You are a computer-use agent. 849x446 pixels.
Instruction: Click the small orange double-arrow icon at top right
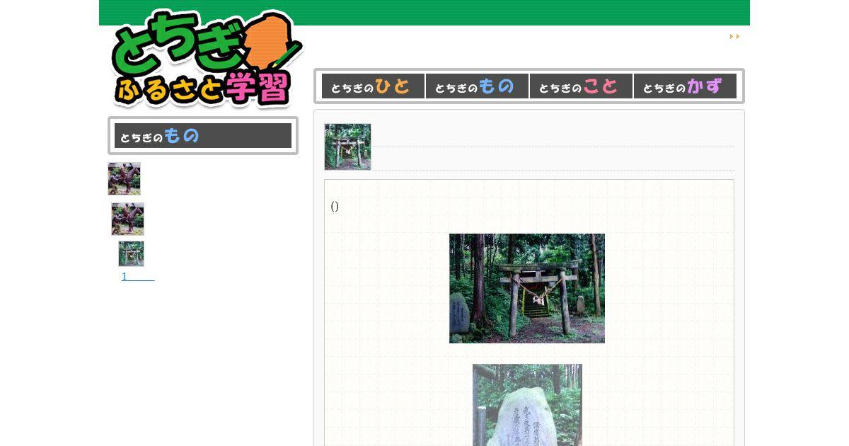[734, 36]
